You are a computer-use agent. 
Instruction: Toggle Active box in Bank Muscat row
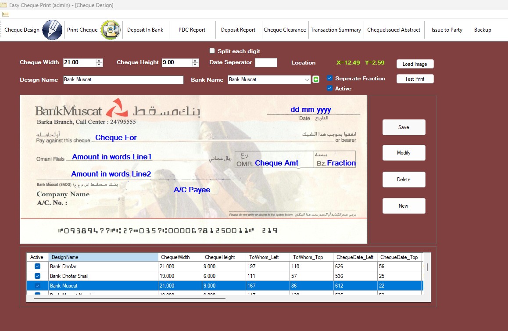38,286
